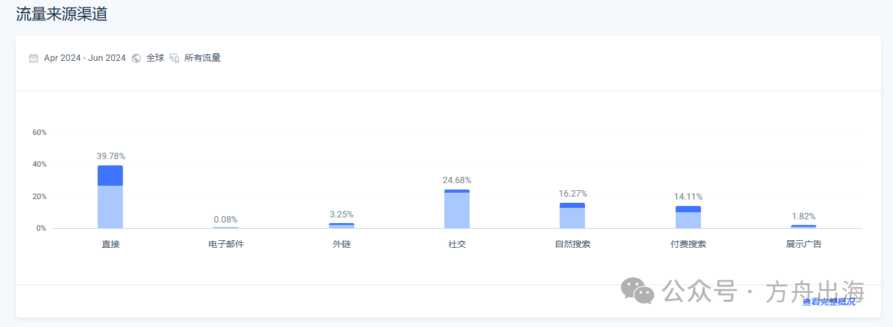Click the device icon beside 所有流量
893x327 pixels.
[174, 58]
